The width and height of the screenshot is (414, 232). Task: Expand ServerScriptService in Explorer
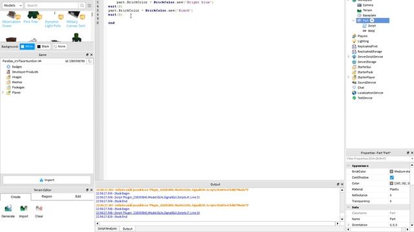pos(349,57)
